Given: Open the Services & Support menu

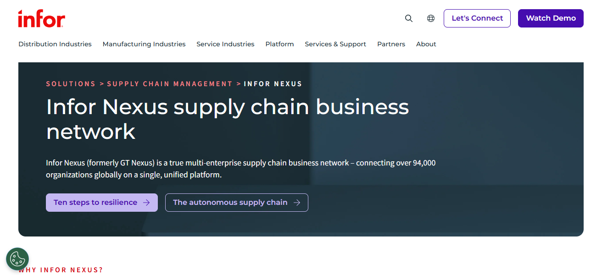Looking at the screenshot, I should (335, 44).
